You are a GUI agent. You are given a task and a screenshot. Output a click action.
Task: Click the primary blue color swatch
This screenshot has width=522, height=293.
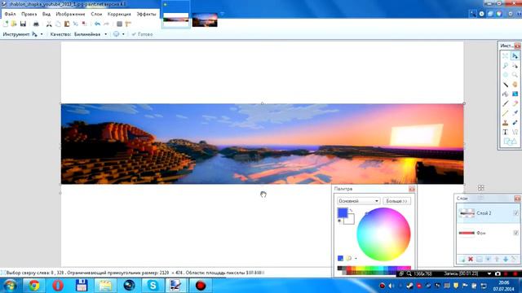point(343,212)
